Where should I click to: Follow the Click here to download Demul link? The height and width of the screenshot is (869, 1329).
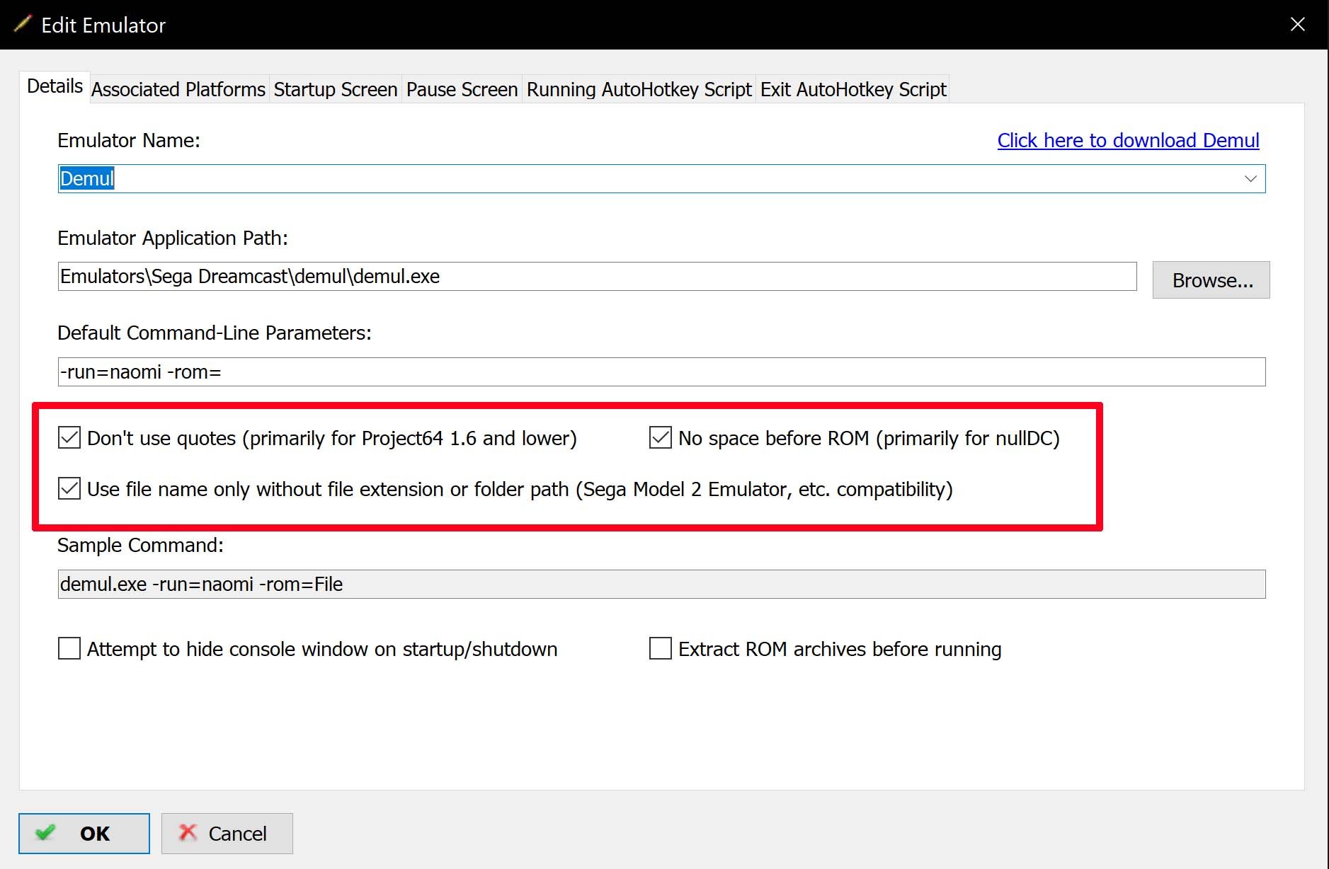[1128, 140]
